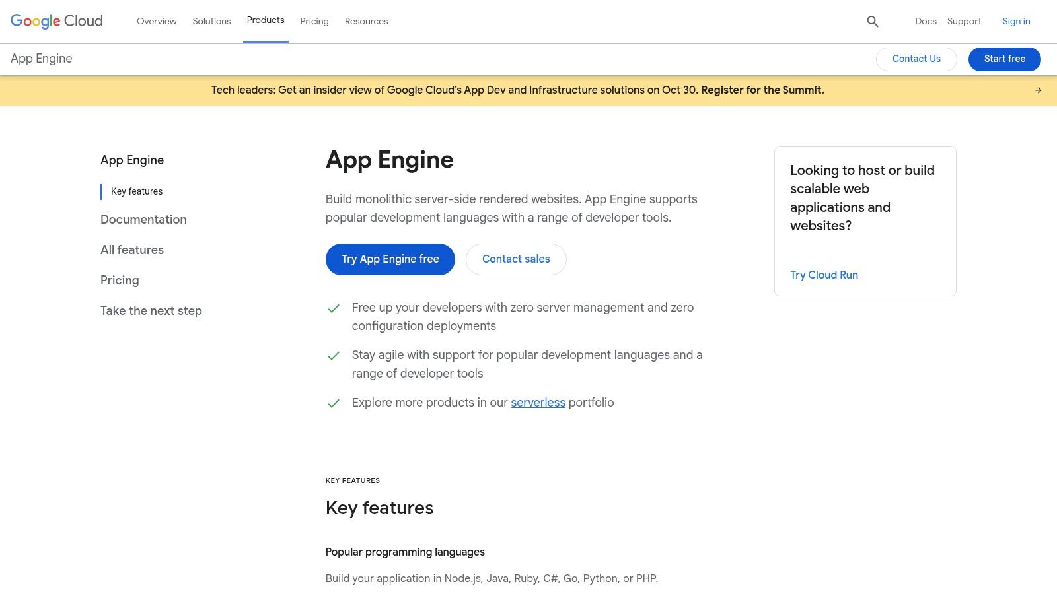Open the search magnifier icon
Screen dimensions: 1057x594
click(x=872, y=21)
